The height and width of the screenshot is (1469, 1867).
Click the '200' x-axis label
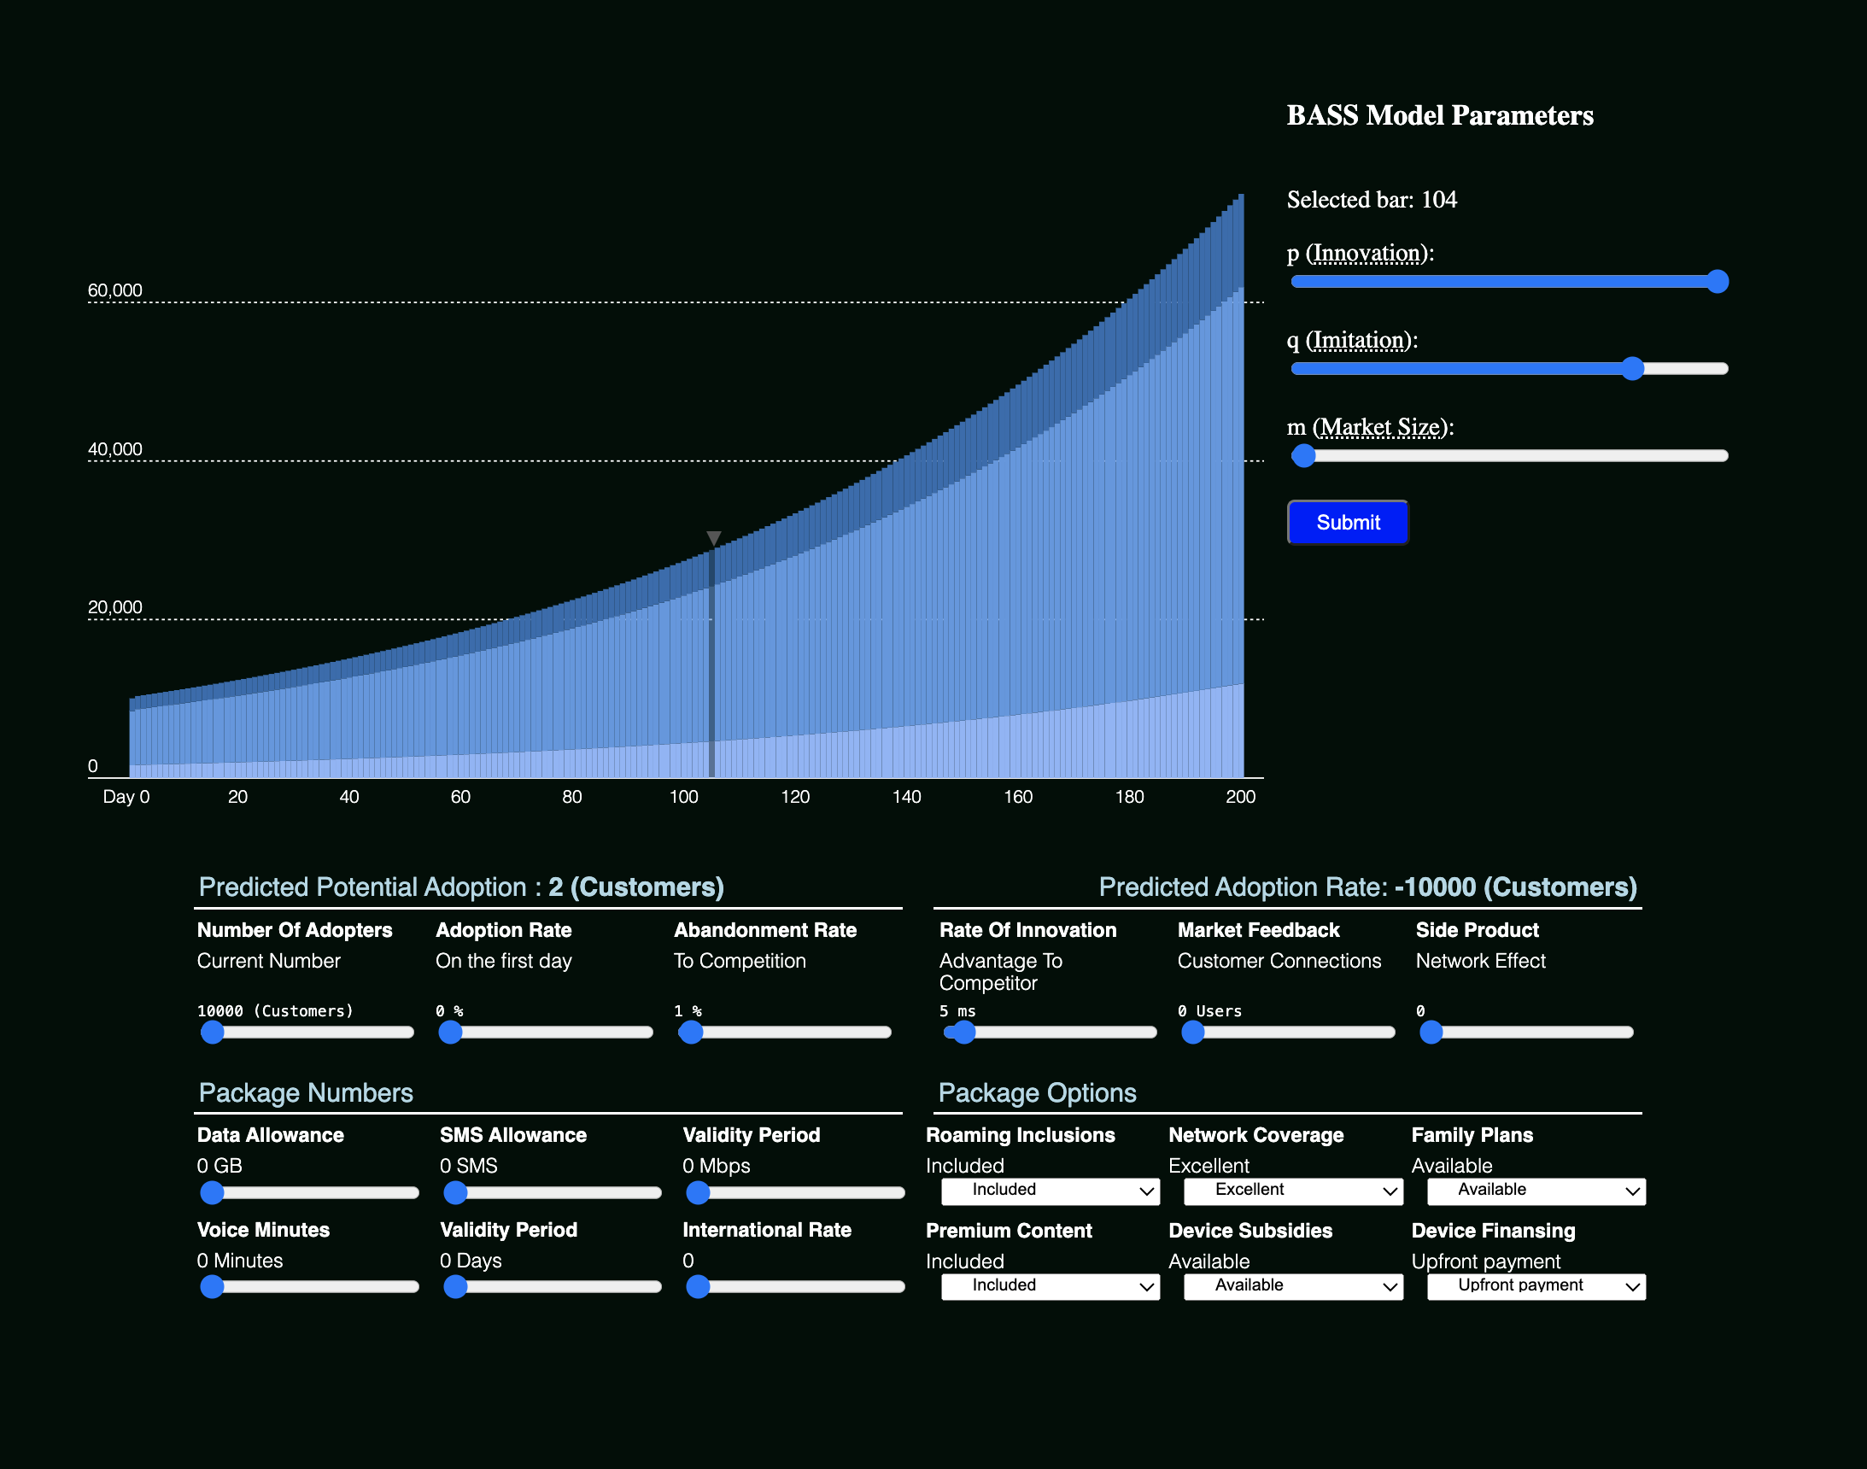click(x=1240, y=797)
